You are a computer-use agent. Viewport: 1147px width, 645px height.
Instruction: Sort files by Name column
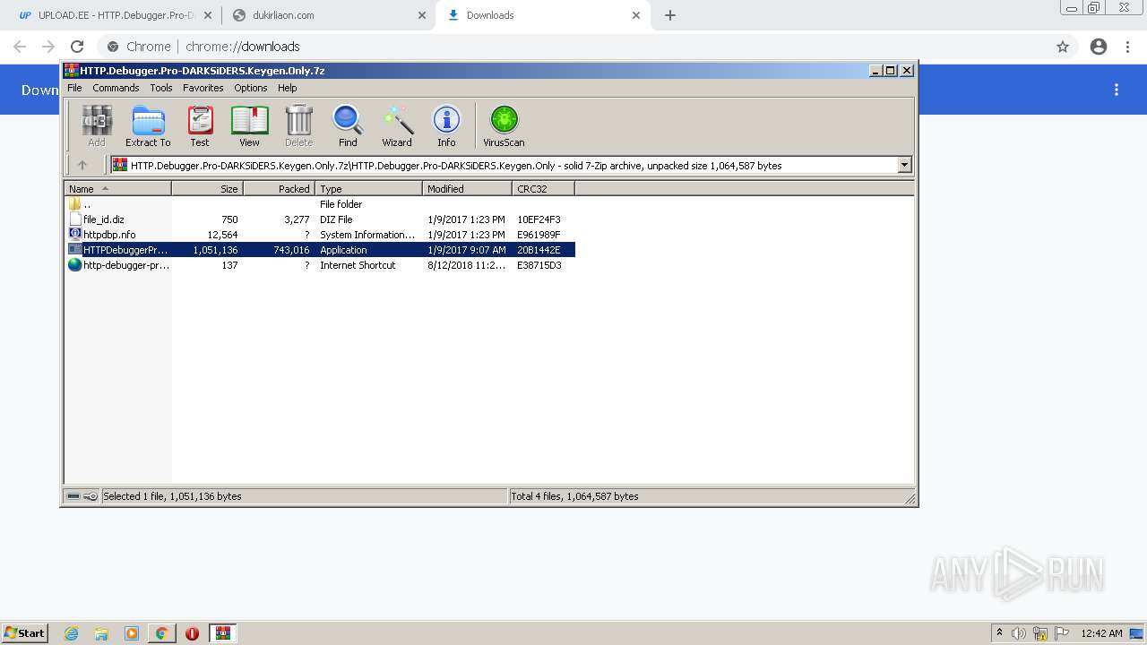117,188
